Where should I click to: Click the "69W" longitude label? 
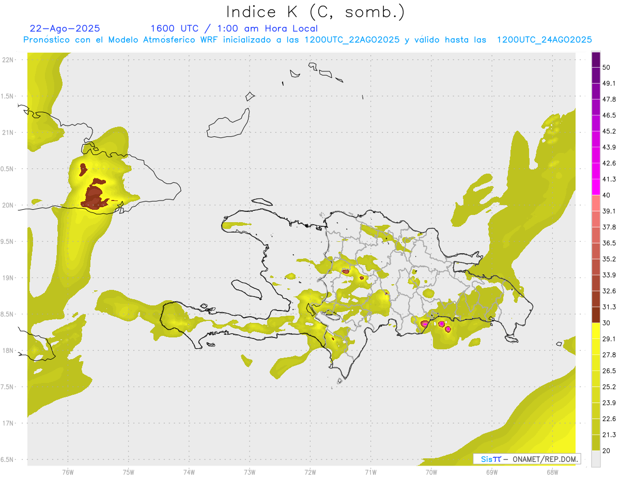tap(492, 472)
